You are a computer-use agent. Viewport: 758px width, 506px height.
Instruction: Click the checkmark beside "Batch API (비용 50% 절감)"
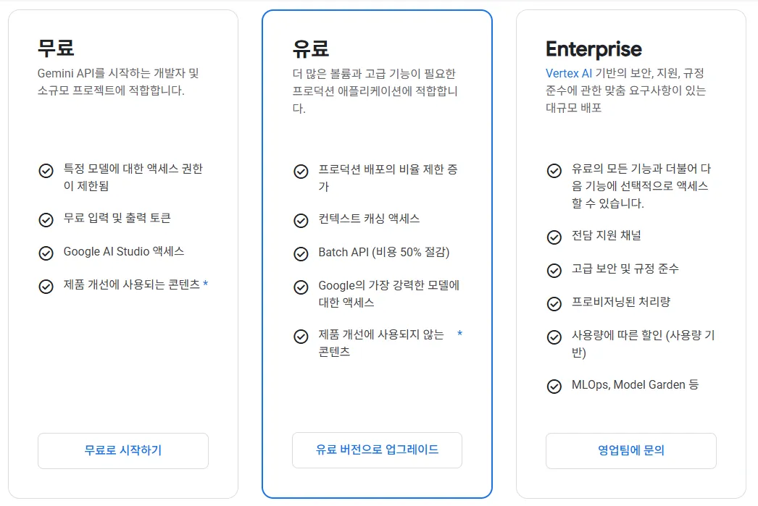click(300, 254)
